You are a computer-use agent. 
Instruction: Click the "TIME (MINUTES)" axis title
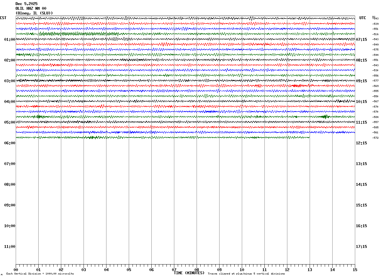pyautogui.click(x=189, y=273)
